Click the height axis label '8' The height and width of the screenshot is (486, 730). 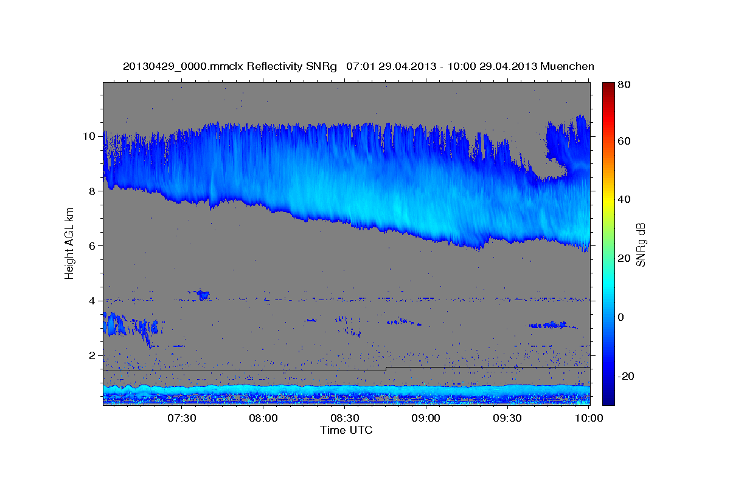coord(92,191)
